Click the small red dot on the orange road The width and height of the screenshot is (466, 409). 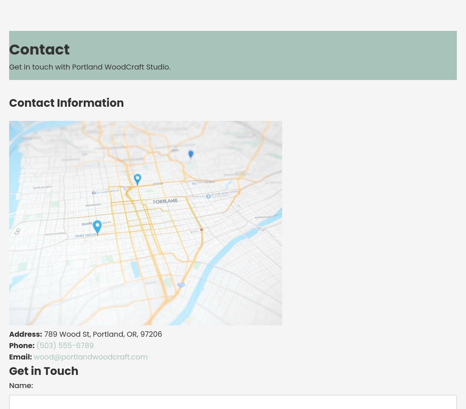point(202,230)
